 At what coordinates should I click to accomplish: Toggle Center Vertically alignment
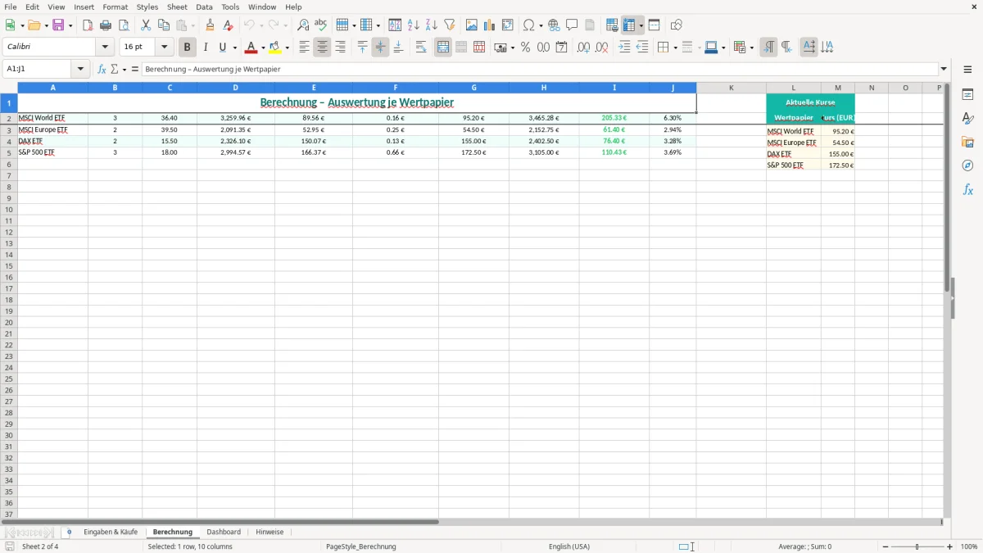[380, 48]
